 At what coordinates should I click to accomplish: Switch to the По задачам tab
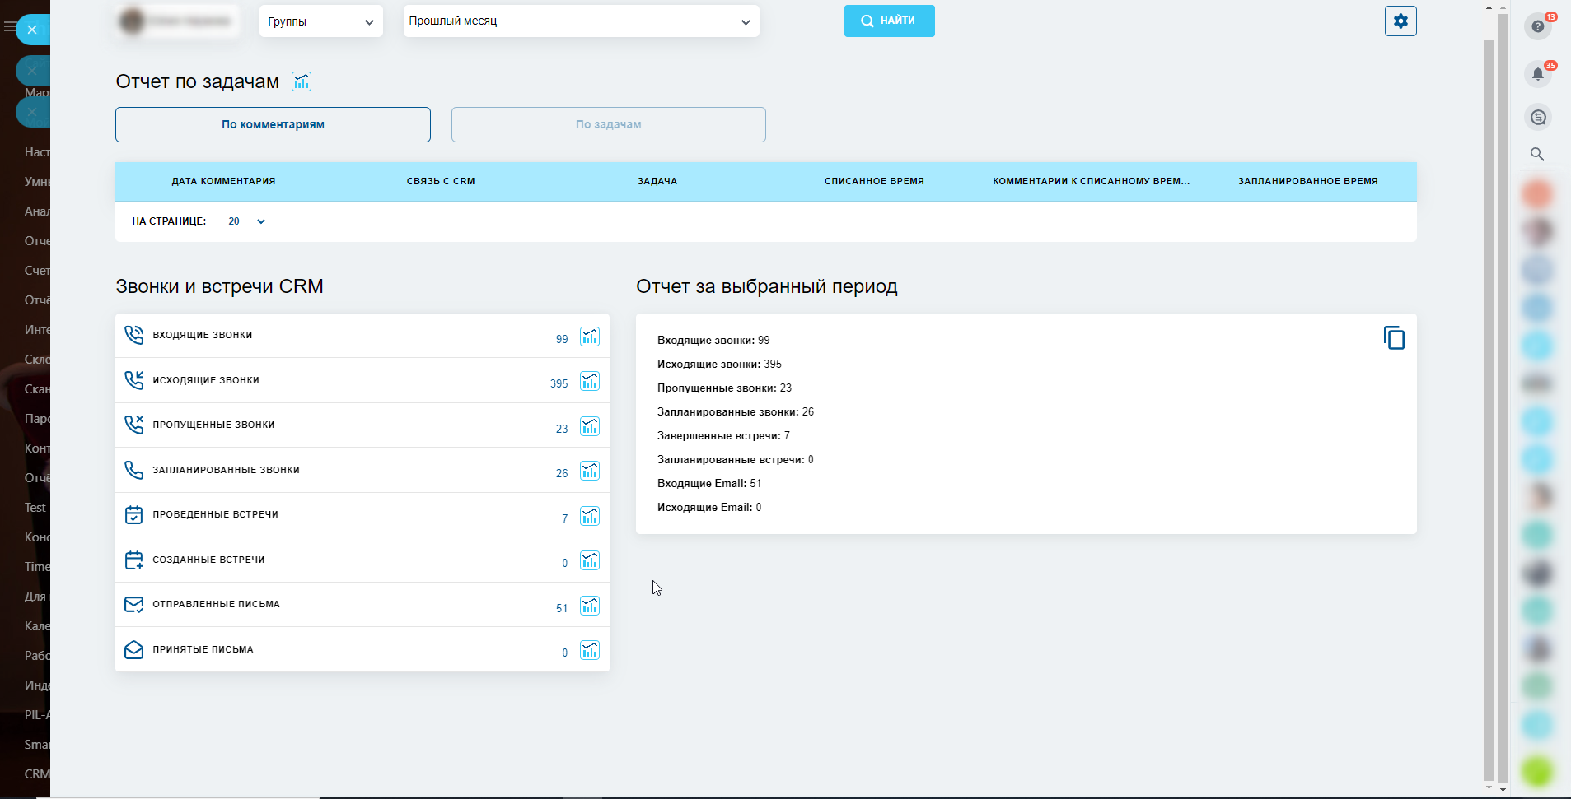pos(608,124)
